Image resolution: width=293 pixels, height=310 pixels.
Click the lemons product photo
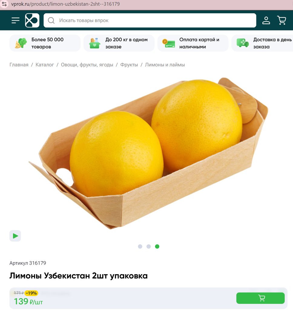pyautogui.click(x=148, y=153)
